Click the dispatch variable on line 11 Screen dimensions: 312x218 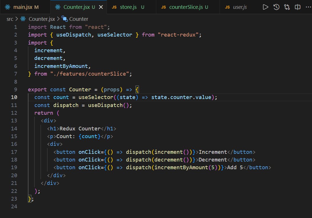(66, 105)
